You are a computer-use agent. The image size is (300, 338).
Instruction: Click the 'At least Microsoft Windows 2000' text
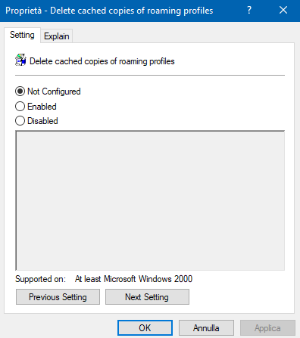tap(133, 279)
